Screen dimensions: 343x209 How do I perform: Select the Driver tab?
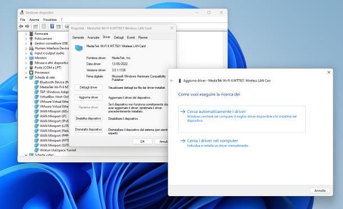pyautogui.click(x=106, y=37)
